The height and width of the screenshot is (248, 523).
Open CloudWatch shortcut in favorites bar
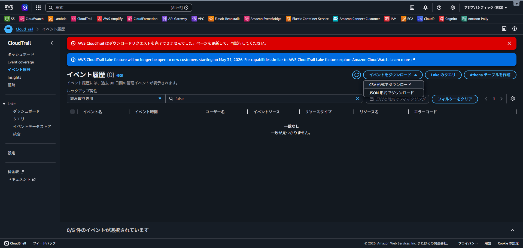(x=31, y=19)
